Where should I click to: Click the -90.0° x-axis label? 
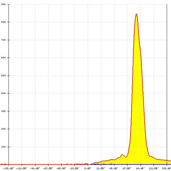(35, 168)
